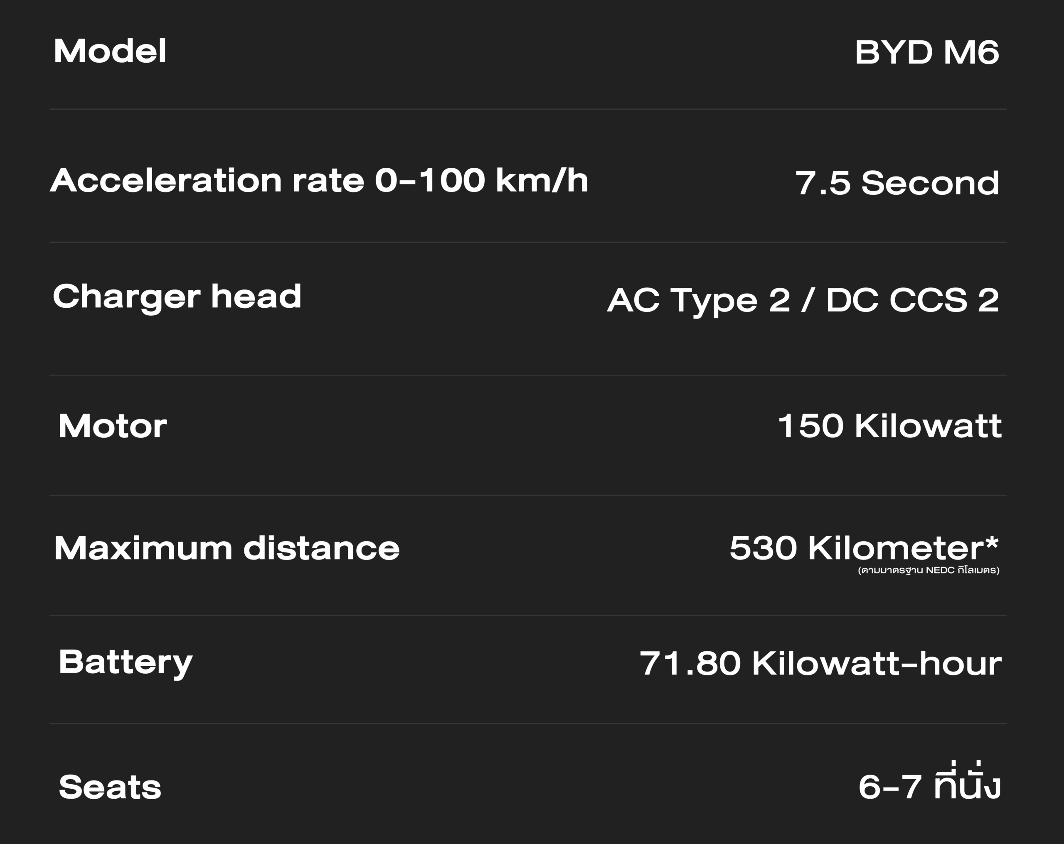Select the "7.5 Second" acceleration value

click(897, 183)
